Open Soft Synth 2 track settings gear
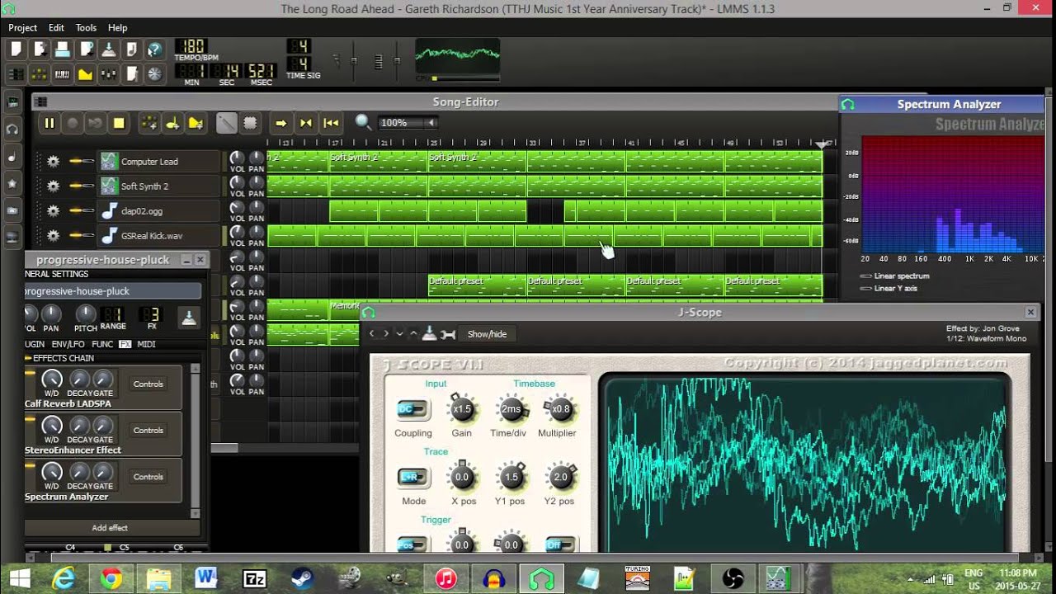This screenshot has height=594, width=1056. click(53, 186)
